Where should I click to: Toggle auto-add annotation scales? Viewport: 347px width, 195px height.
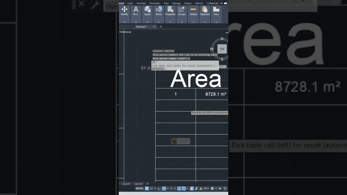(196, 188)
